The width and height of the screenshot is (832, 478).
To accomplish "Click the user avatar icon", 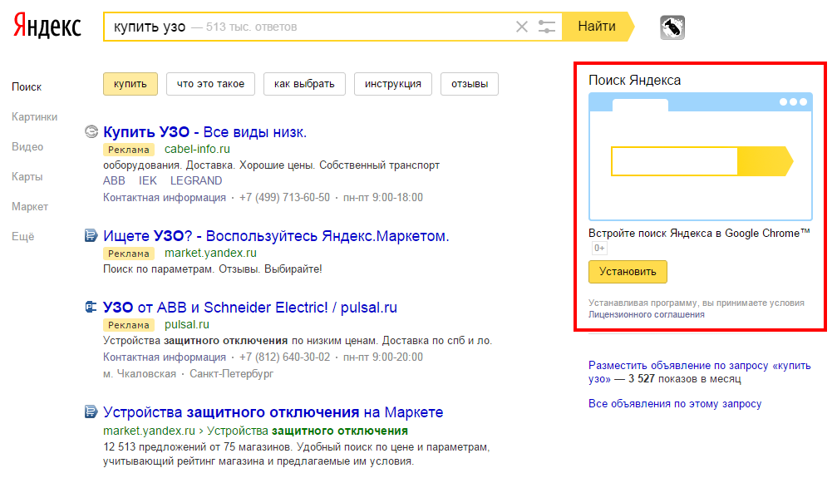I will click(x=672, y=27).
